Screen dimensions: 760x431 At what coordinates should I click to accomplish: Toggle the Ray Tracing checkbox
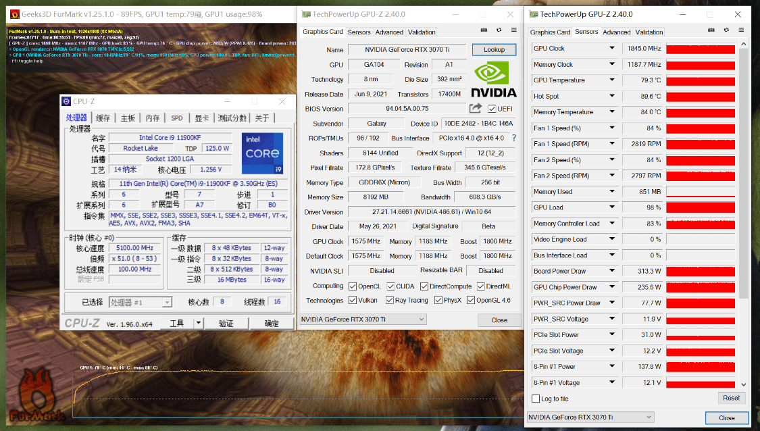pyautogui.click(x=390, y=300)
